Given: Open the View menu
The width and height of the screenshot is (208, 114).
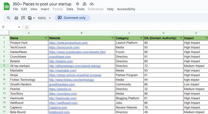Looking at the screenshot, I should pos(34,9).
